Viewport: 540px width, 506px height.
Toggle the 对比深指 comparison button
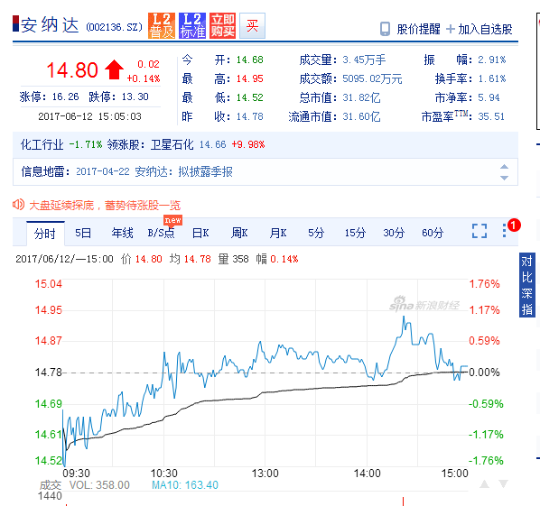pos(527,285)
